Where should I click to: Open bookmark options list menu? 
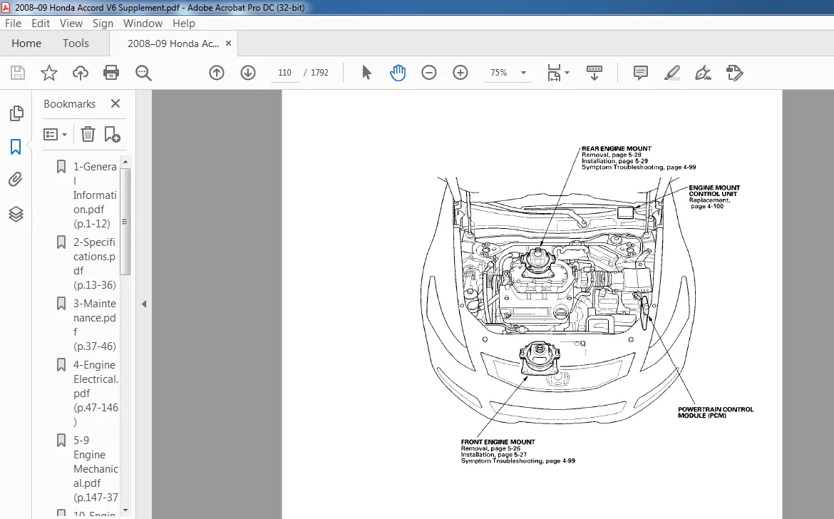[56, 135]
